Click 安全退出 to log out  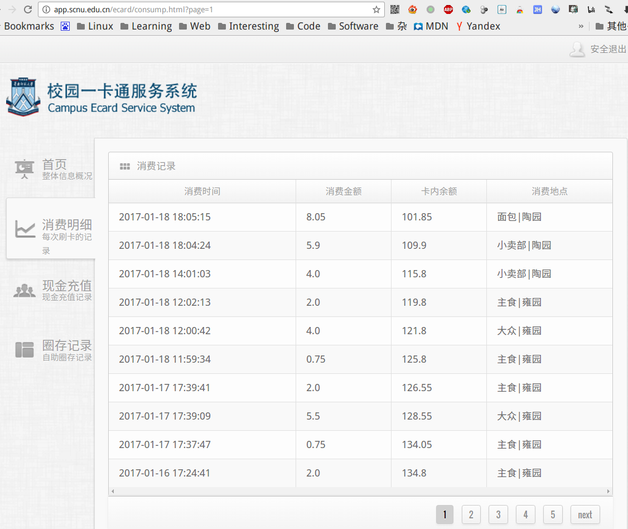[x=608, y=49]
